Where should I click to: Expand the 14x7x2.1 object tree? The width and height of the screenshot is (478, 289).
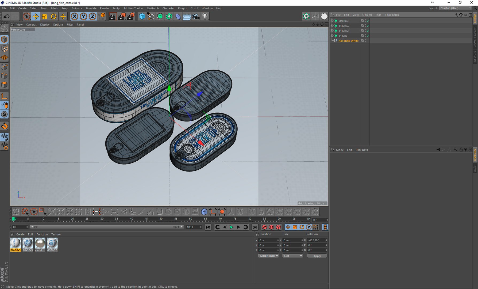click(x=332, y=31)
